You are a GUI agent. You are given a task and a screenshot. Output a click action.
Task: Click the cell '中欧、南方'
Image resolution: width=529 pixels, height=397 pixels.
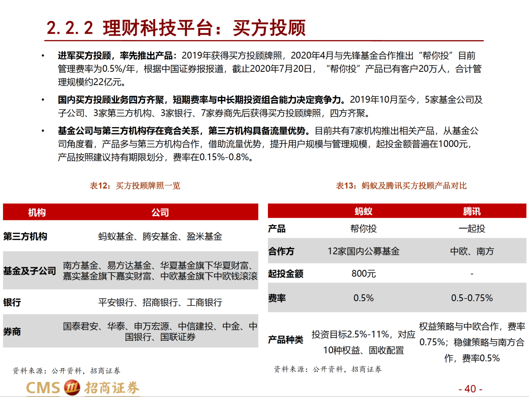tap(472, 251)
